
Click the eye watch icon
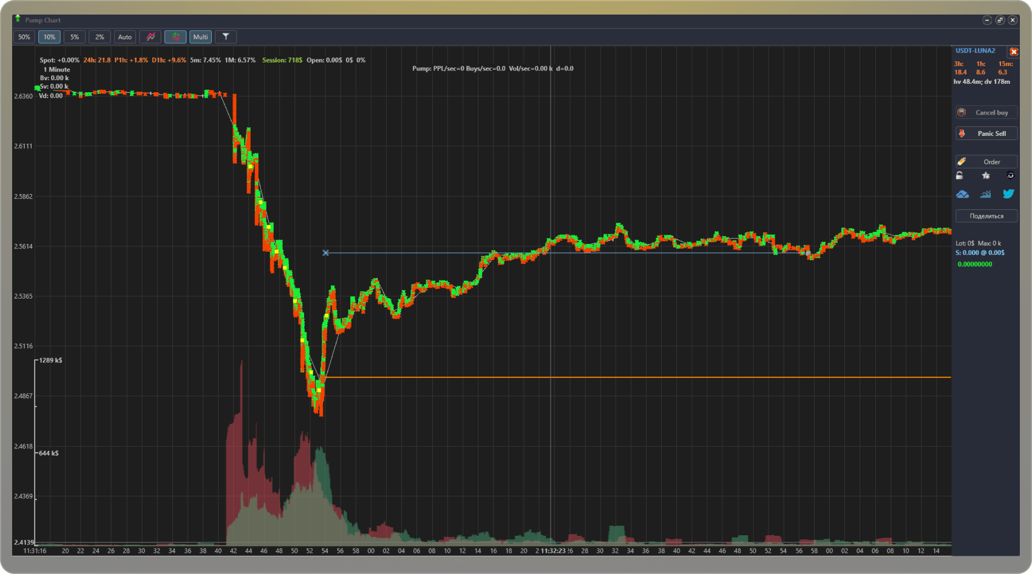[x=1010, y=176]
